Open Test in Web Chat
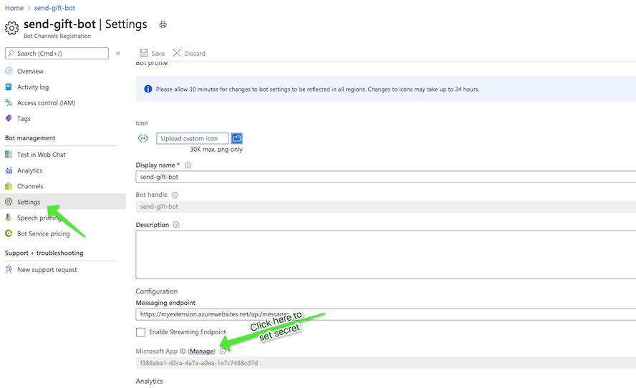This screenshot has height=388, width=636. pyautogui.click(x=42, y=155)
